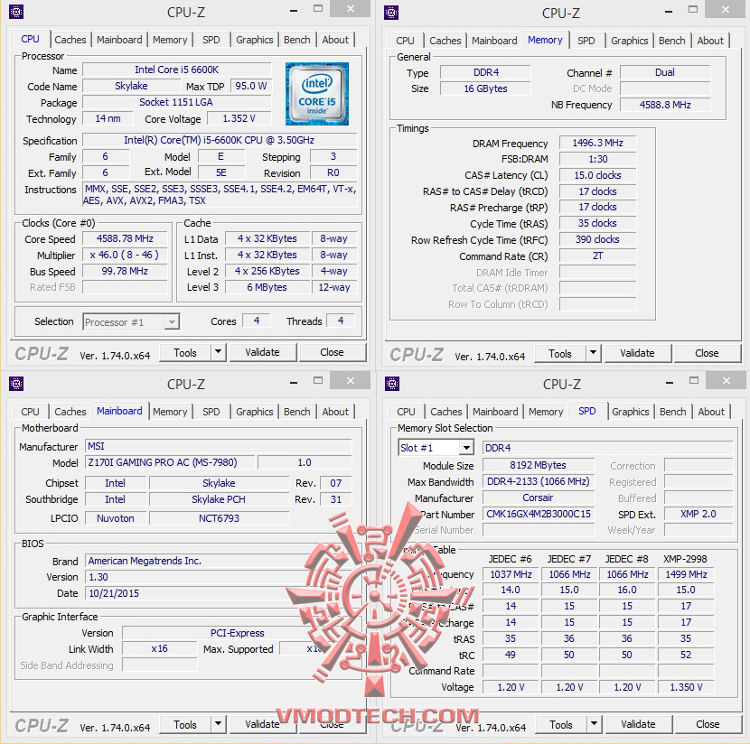
Task: Click the Tools button in the Memory window
Action: click(560, 354)
